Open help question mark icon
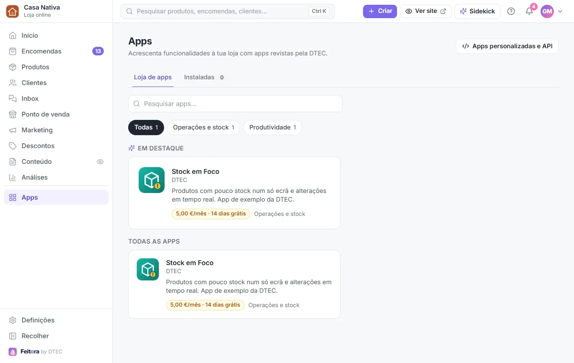The width and height of the screenshot is (574, 363). 511,11
